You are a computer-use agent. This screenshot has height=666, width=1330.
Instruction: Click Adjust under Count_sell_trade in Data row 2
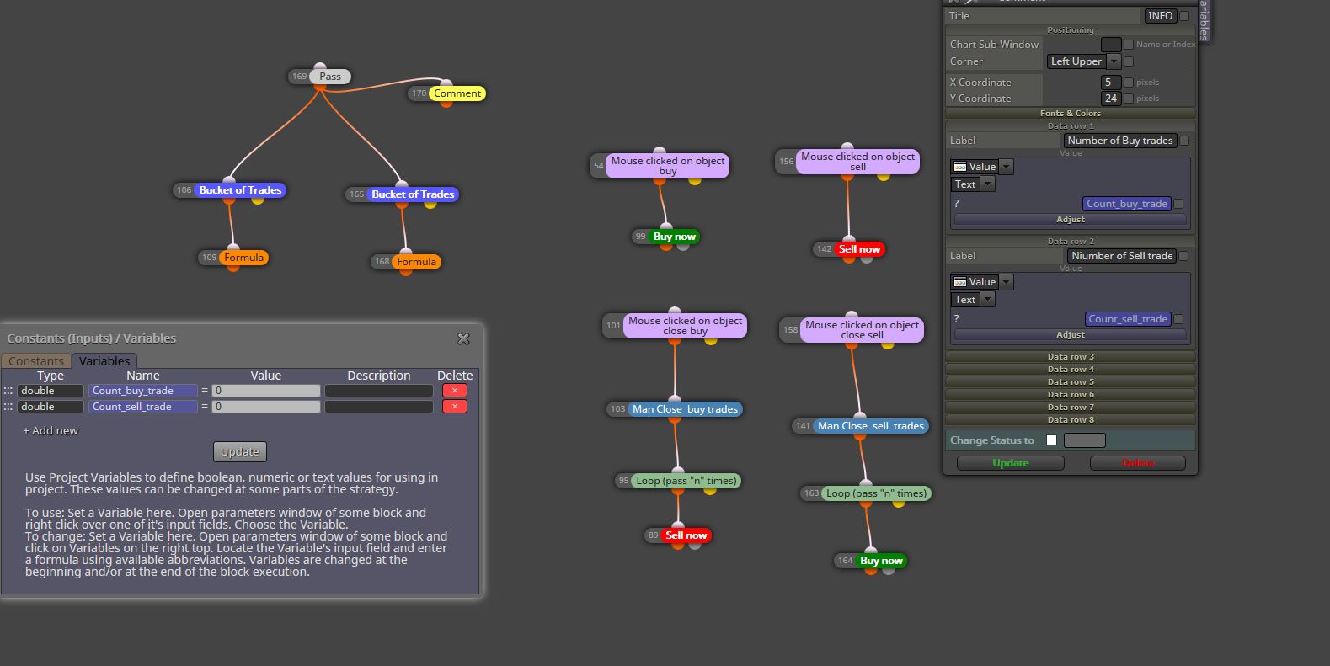(1071, 335)
